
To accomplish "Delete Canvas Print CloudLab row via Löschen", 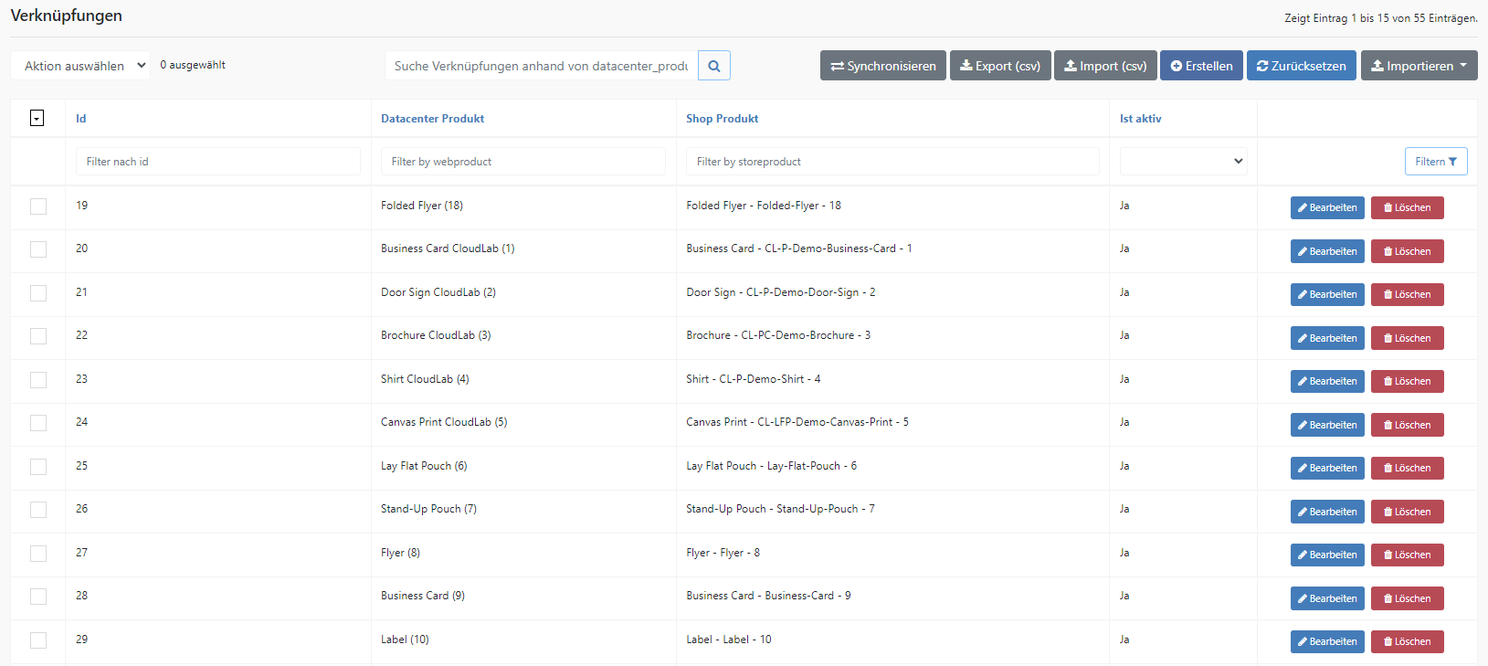I will click(1407, 425).
